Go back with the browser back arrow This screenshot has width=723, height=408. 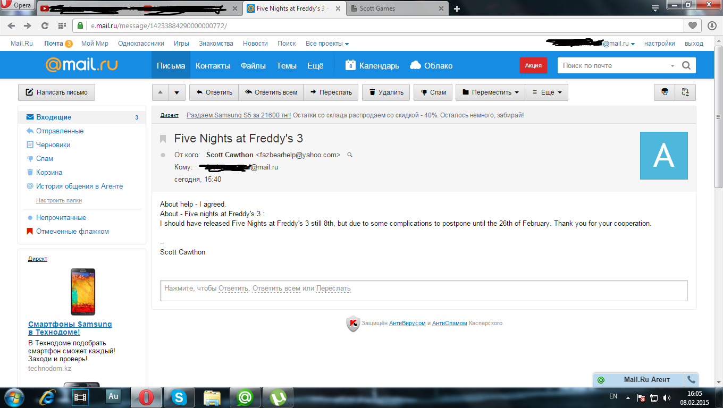point(12,25)
